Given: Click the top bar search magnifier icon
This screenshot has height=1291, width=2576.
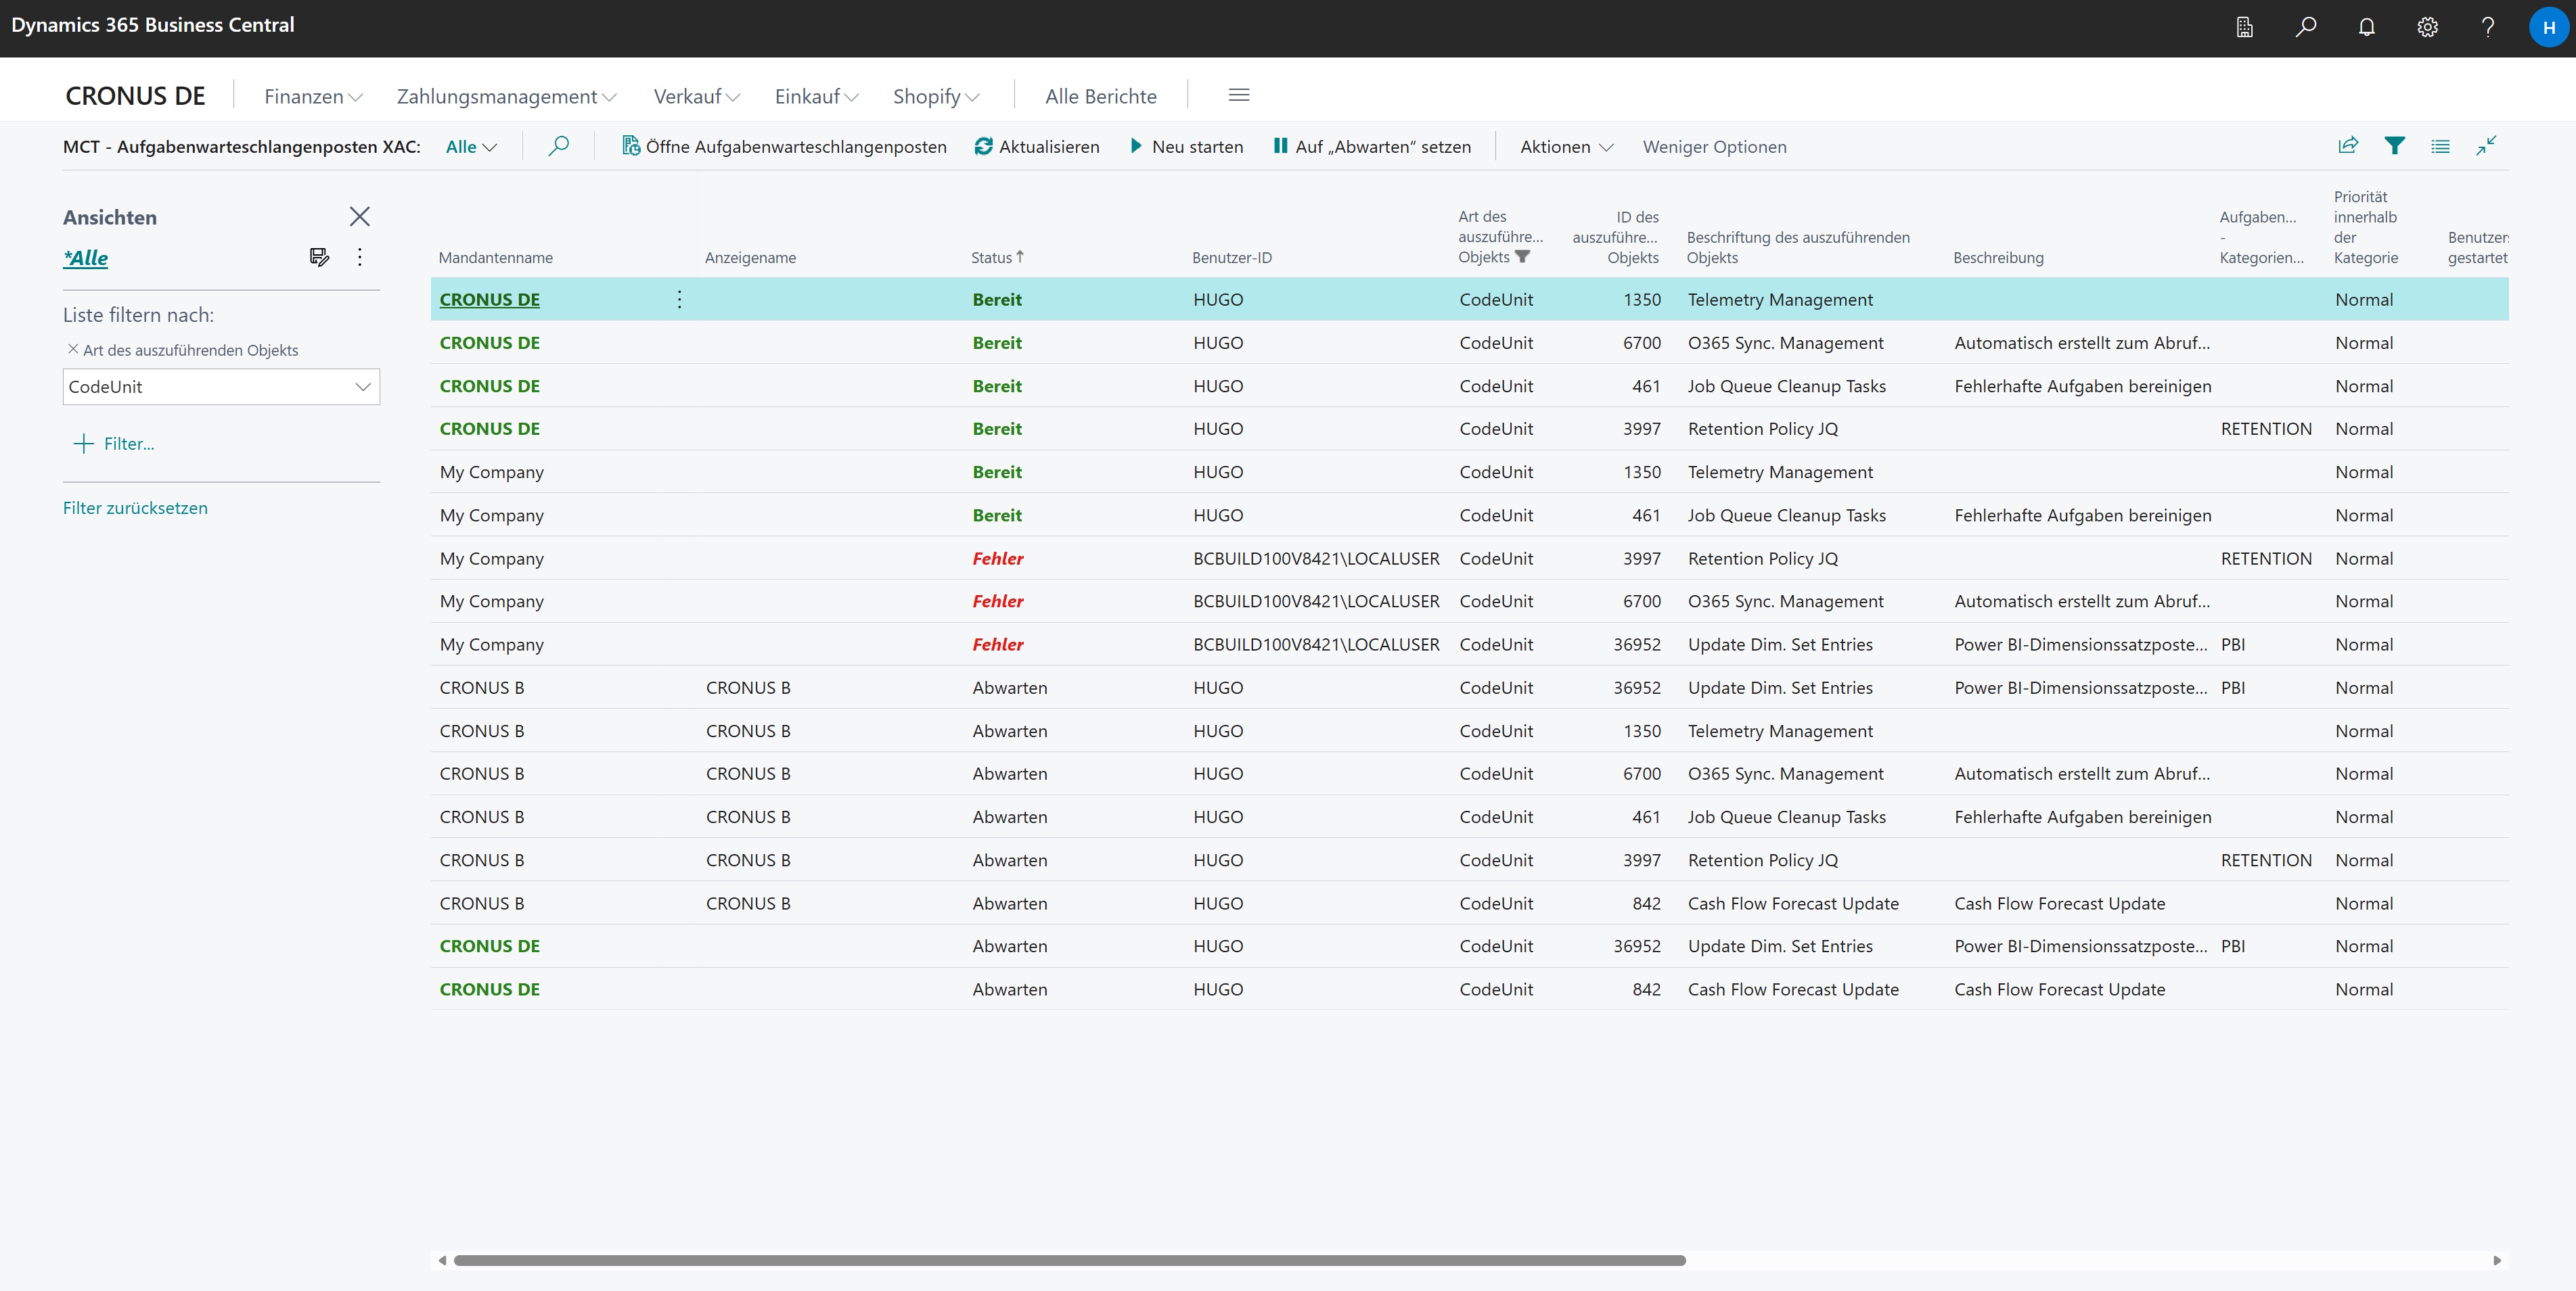Looking at the screenshot, I should [x=2306, y=28].
